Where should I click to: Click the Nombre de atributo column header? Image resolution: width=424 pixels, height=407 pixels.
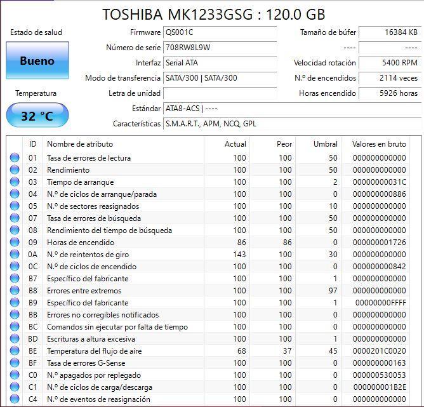tap(80, 144)
